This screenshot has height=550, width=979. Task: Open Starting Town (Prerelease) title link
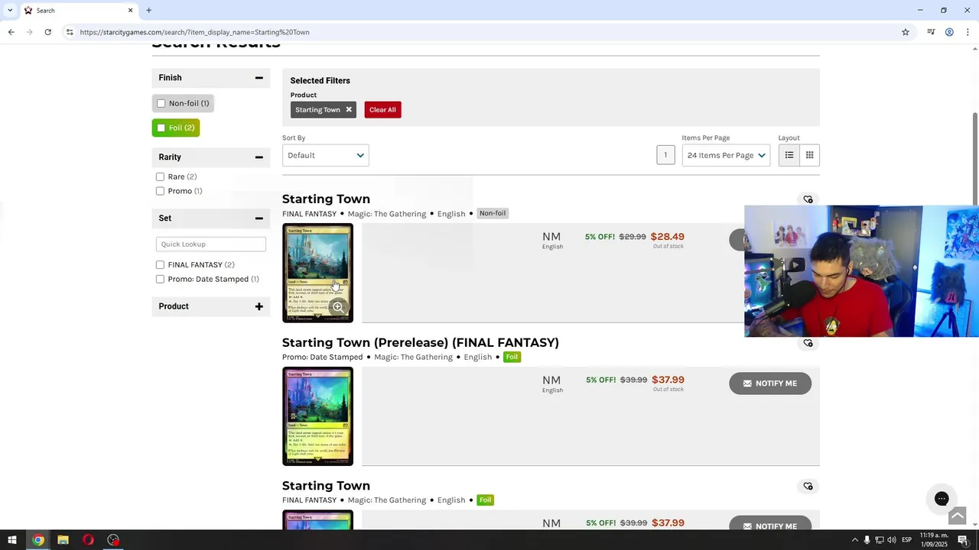pos(421,342)
